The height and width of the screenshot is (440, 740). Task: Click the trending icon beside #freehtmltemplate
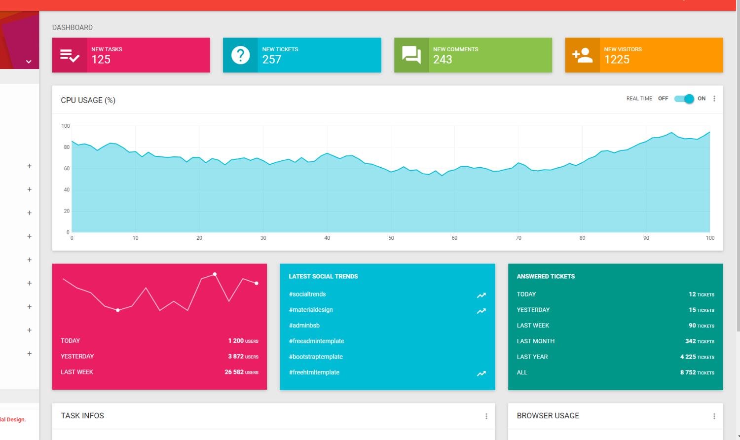481,373
